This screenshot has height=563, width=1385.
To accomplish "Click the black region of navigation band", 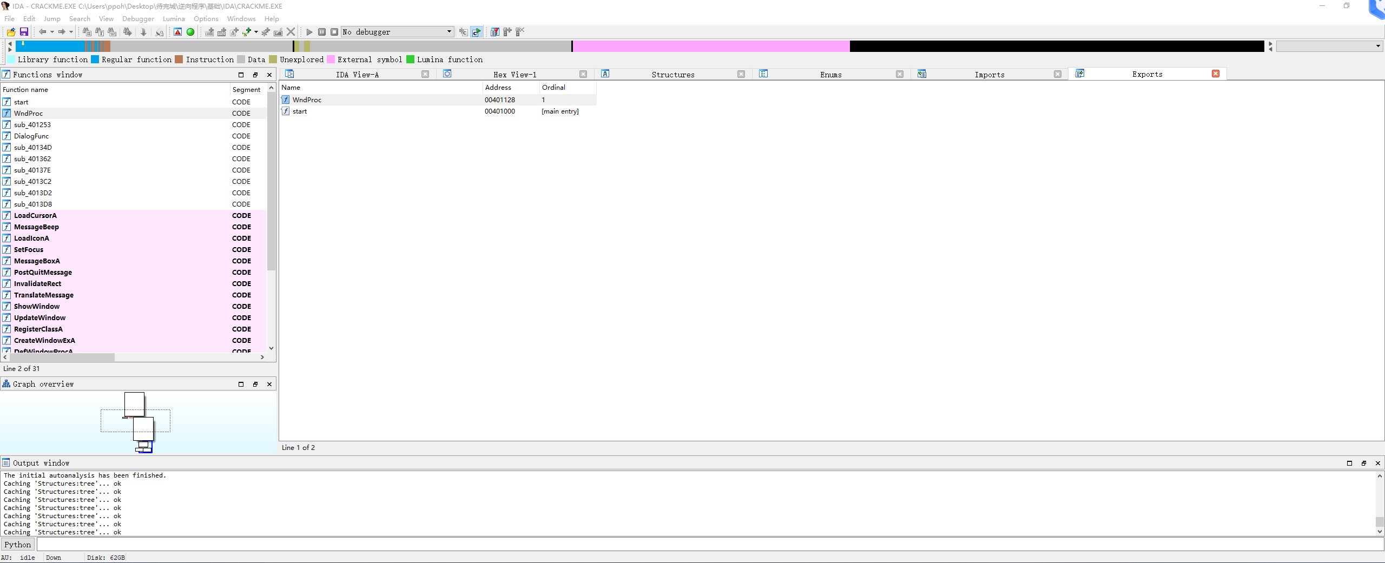I will tap(1057, 47).
